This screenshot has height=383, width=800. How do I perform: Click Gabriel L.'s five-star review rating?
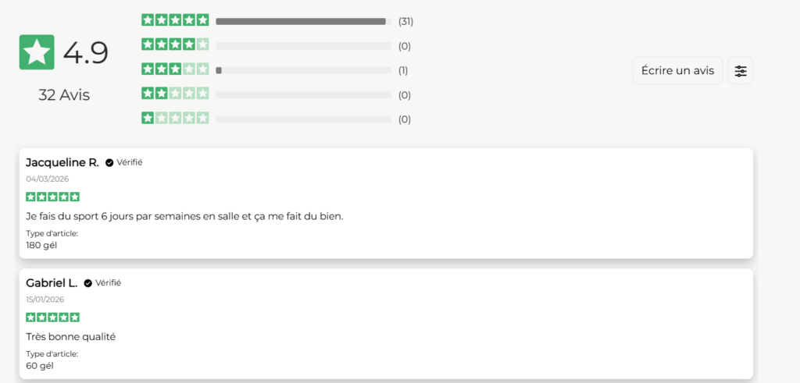pos(52,317)
